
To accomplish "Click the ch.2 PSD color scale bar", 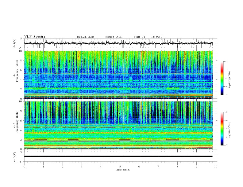I will point(222,129).
